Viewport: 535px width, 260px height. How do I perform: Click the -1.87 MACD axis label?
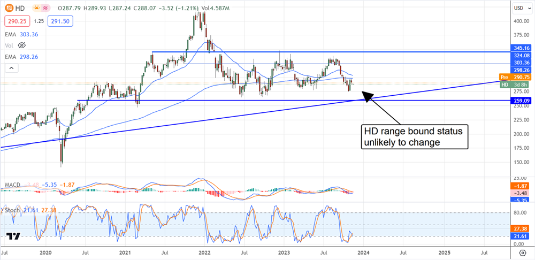point(519,186)
